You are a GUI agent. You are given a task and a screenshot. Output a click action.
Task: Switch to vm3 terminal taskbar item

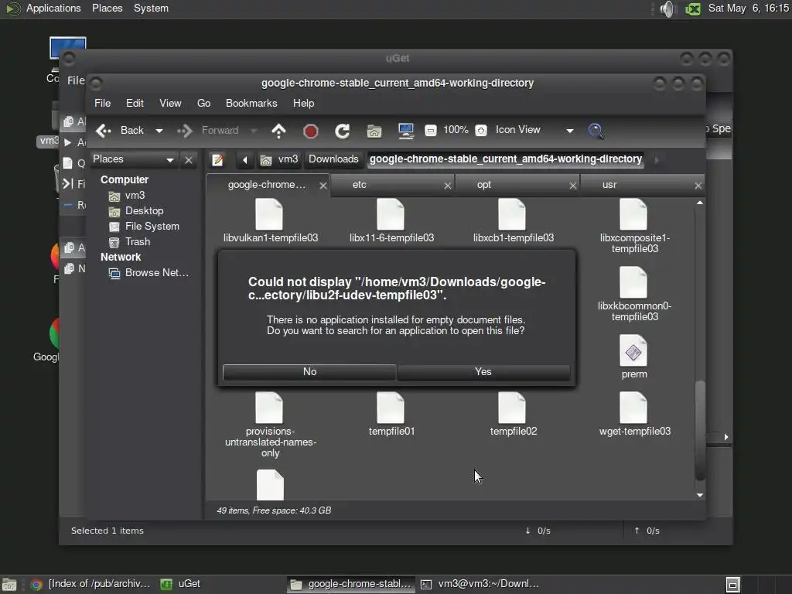[x=480, y=585]
